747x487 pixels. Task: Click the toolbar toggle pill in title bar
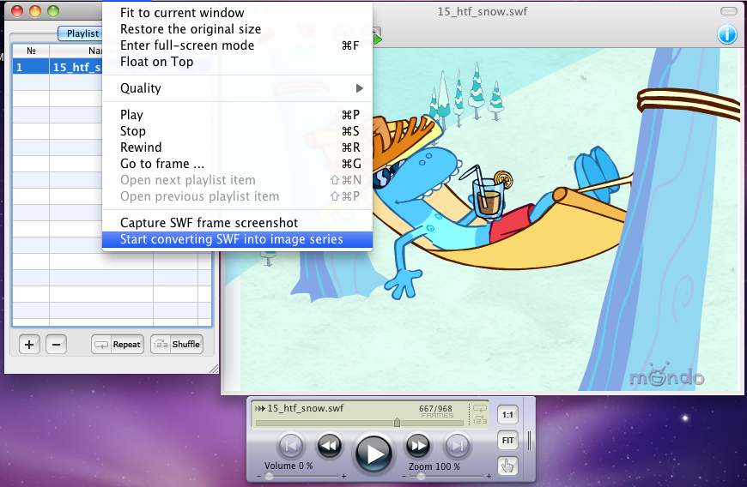(x=728, y=11)
